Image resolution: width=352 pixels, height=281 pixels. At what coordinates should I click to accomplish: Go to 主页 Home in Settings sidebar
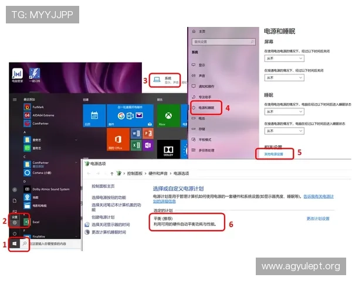199,32
